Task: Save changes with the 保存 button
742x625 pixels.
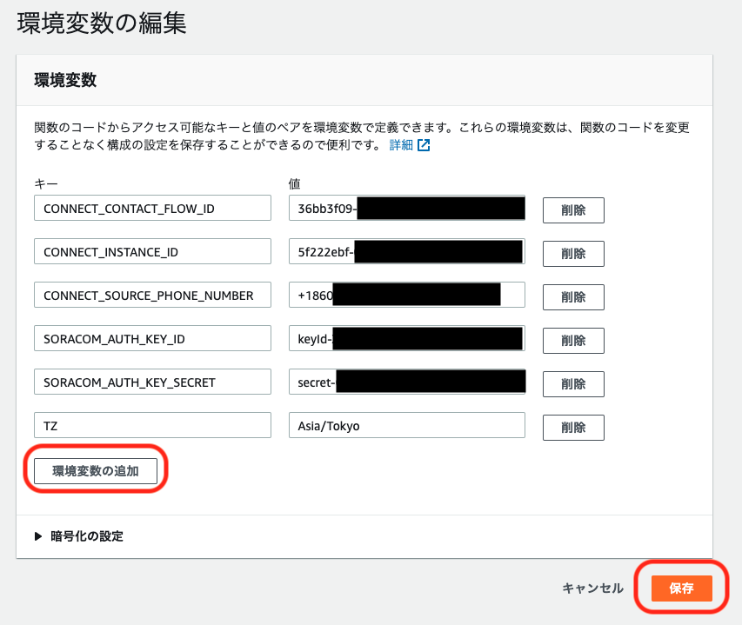Action: [x=681, y=588]
